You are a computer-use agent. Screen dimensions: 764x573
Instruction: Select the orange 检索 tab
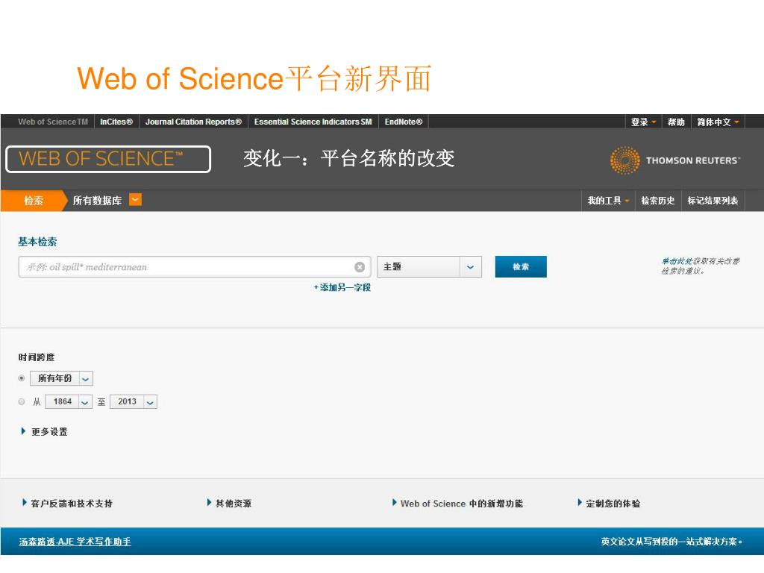tap(33, 200)
